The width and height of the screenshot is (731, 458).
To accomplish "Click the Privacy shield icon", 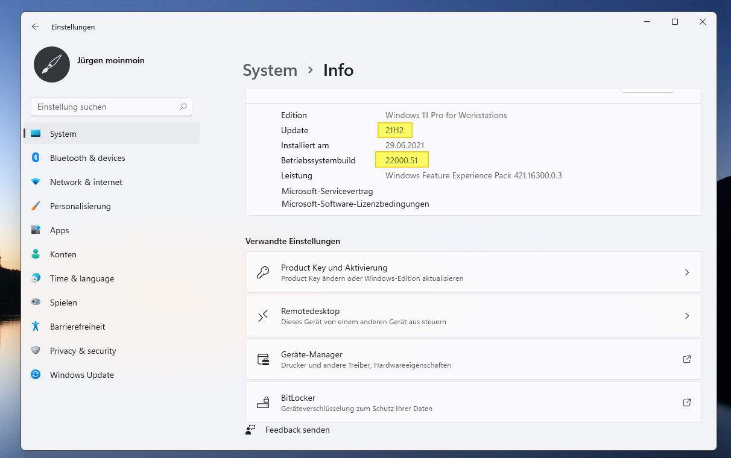I will [36, 351].
